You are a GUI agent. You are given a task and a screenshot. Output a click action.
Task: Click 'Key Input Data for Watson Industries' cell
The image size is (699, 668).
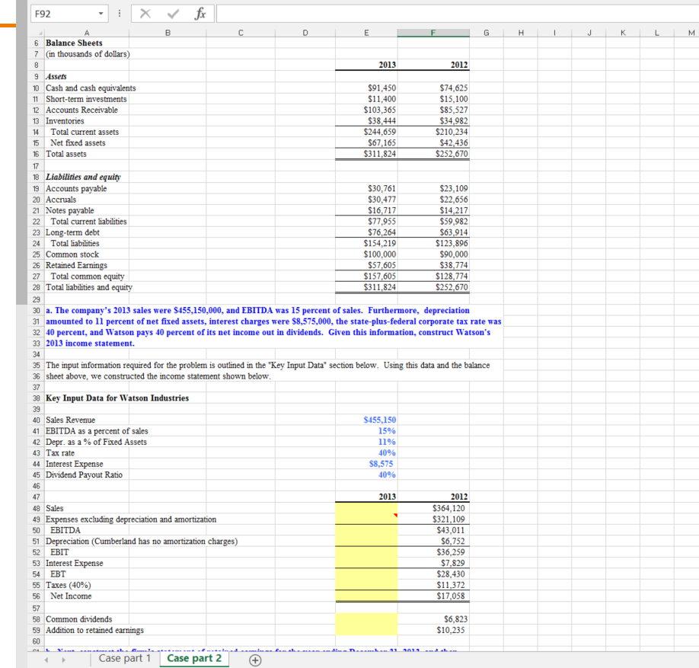point(117,398)
